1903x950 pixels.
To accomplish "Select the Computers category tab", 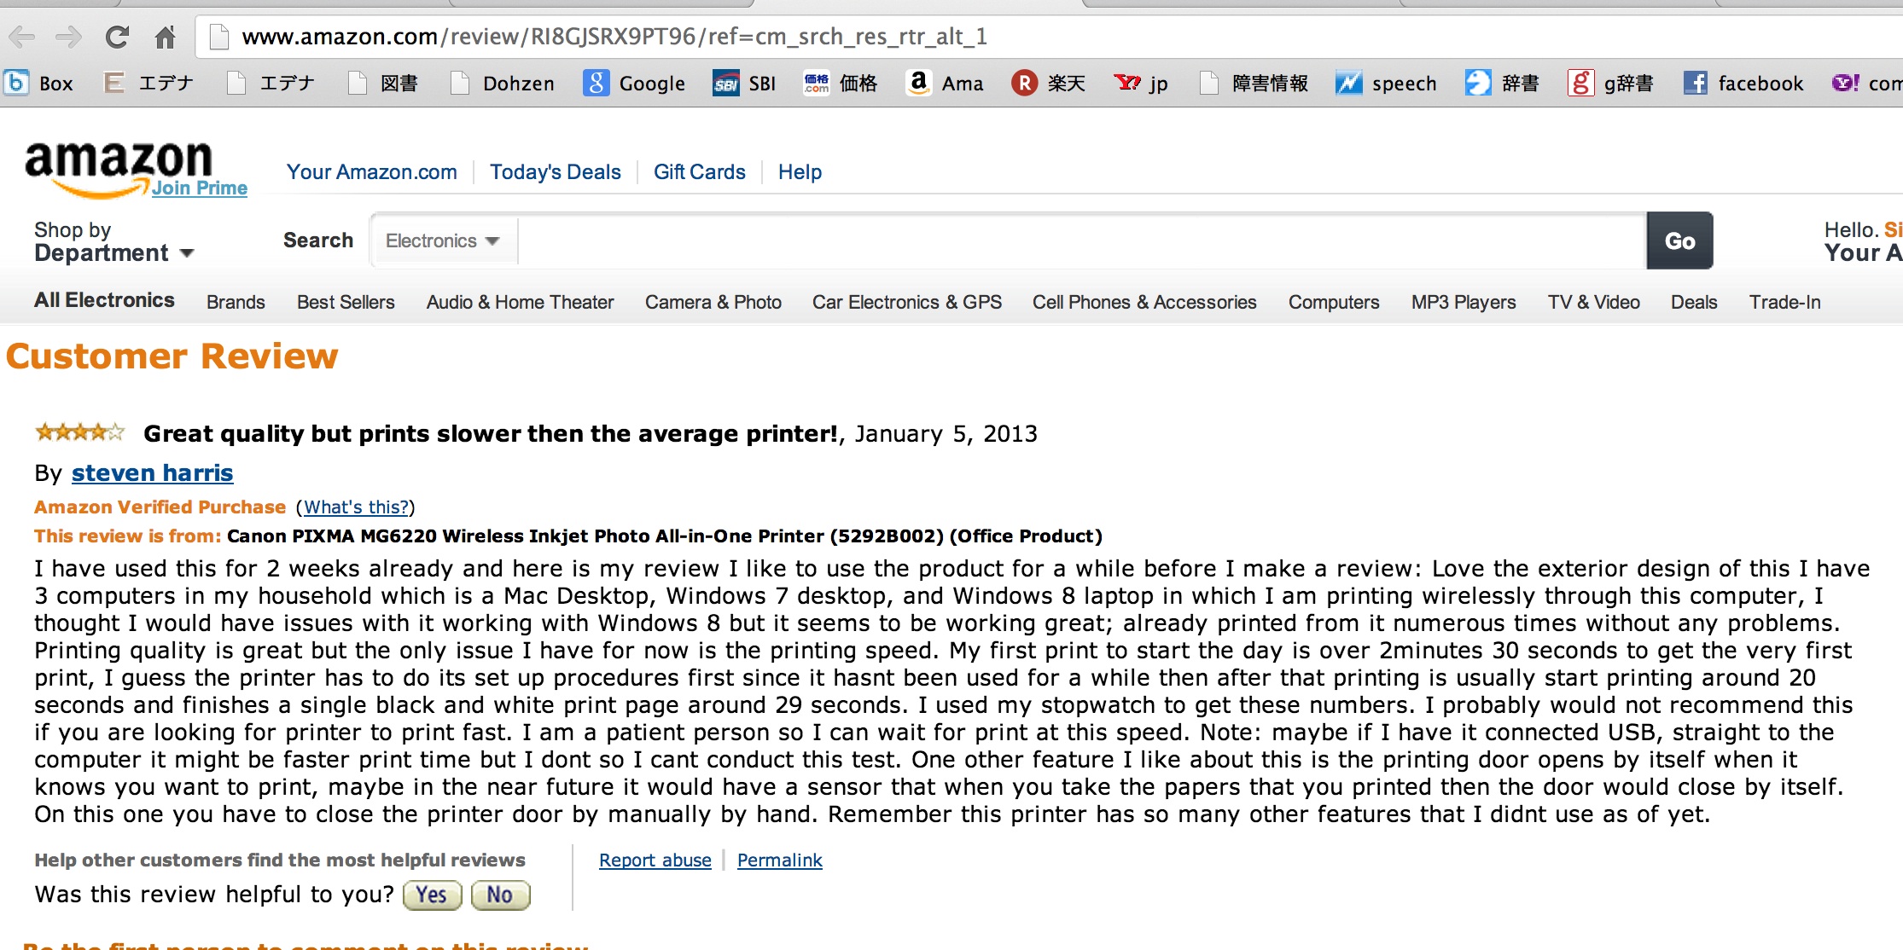I will (1334, 302).
